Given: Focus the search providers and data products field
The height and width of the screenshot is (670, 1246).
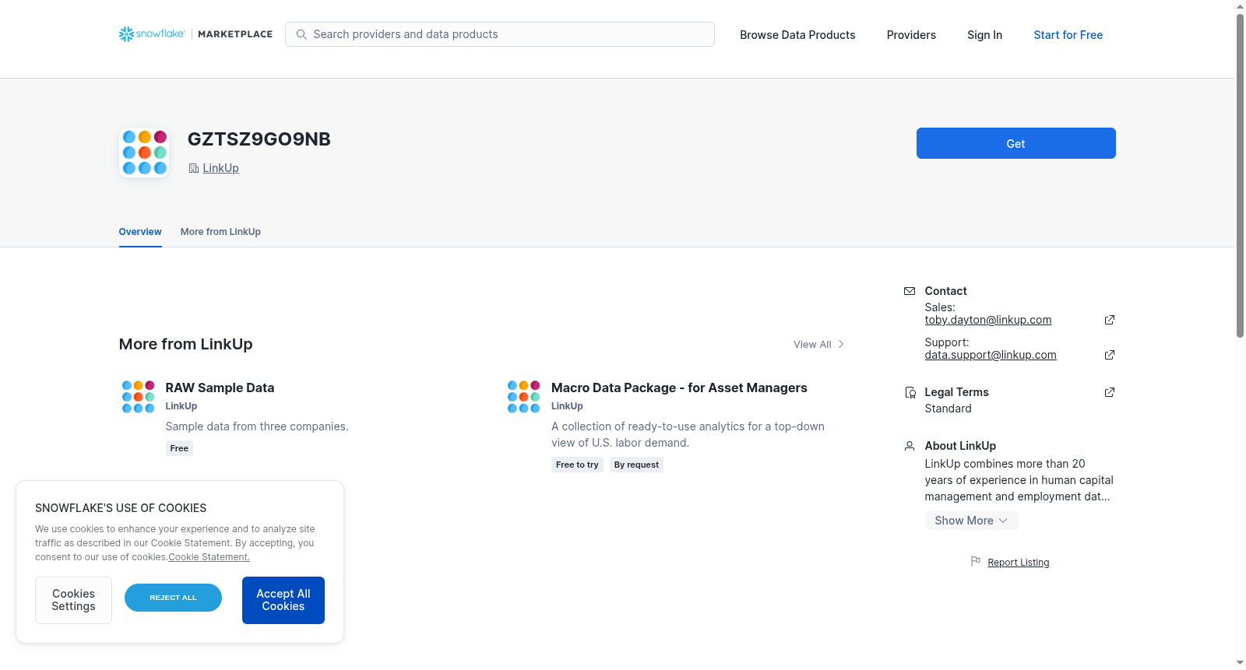Looking at the screenshot, I should 500,34.
